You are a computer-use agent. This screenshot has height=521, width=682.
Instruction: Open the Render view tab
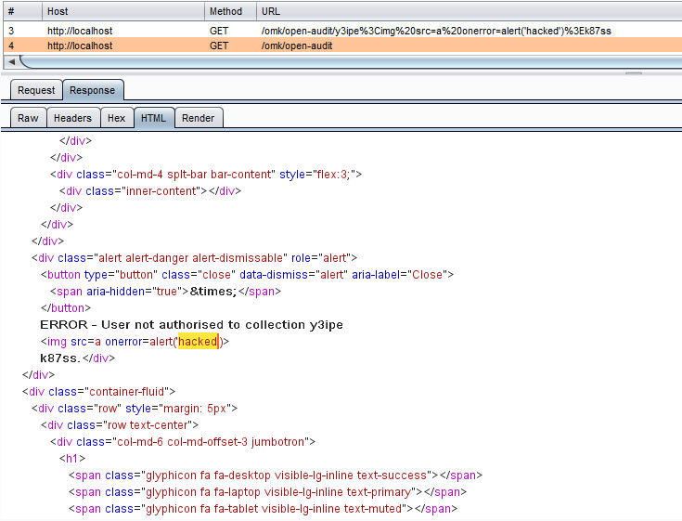(199, 118)
